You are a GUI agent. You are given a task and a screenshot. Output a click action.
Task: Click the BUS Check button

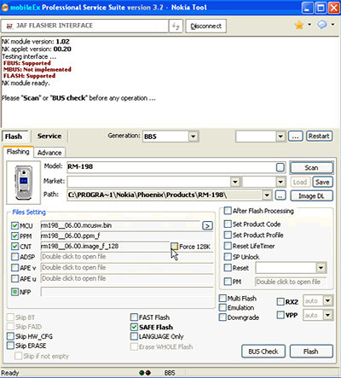tap(263, 352)
